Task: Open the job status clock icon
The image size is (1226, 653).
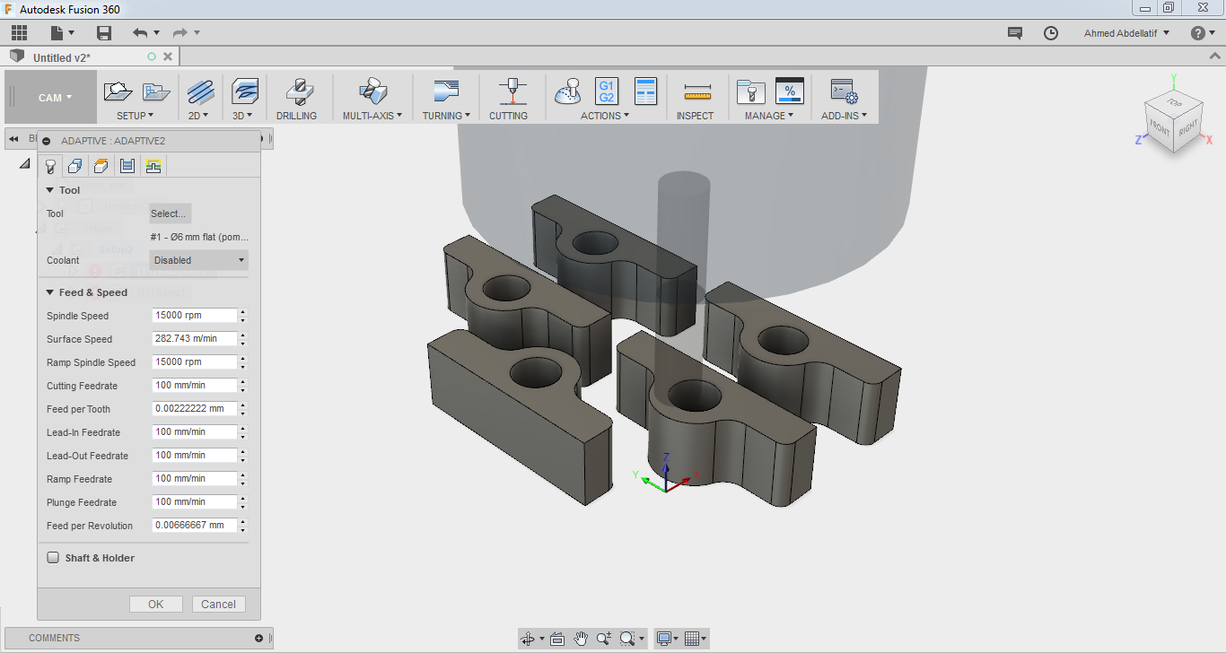Action: 1051,33
